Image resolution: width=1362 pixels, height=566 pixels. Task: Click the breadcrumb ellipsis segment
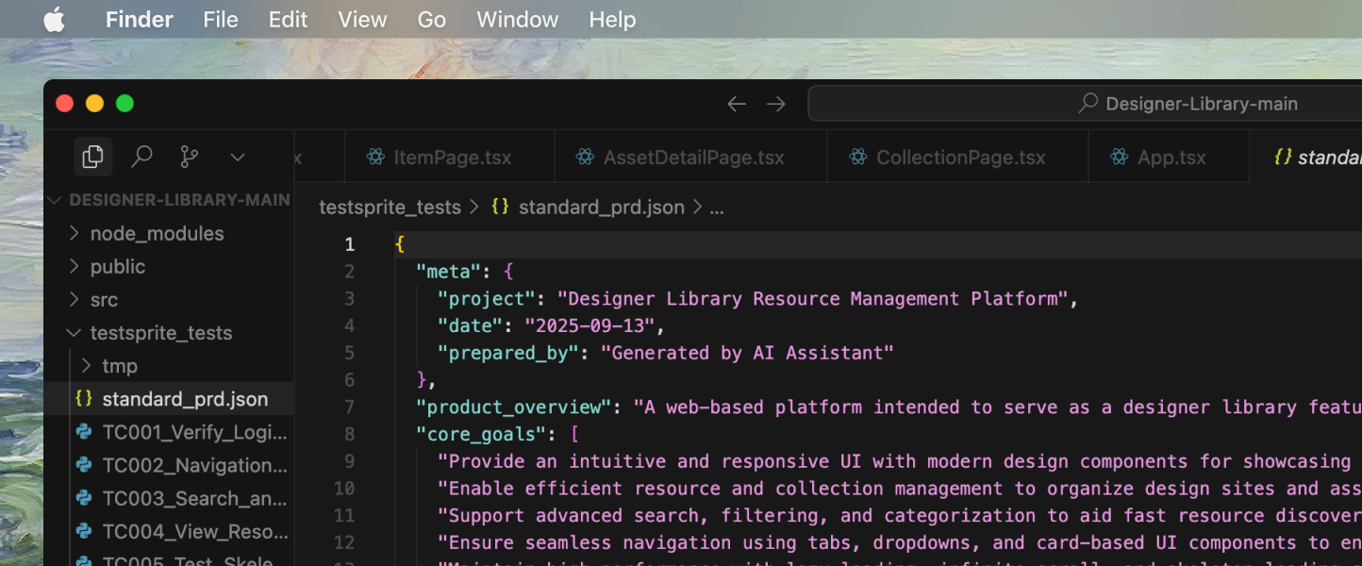click(717, 208)
